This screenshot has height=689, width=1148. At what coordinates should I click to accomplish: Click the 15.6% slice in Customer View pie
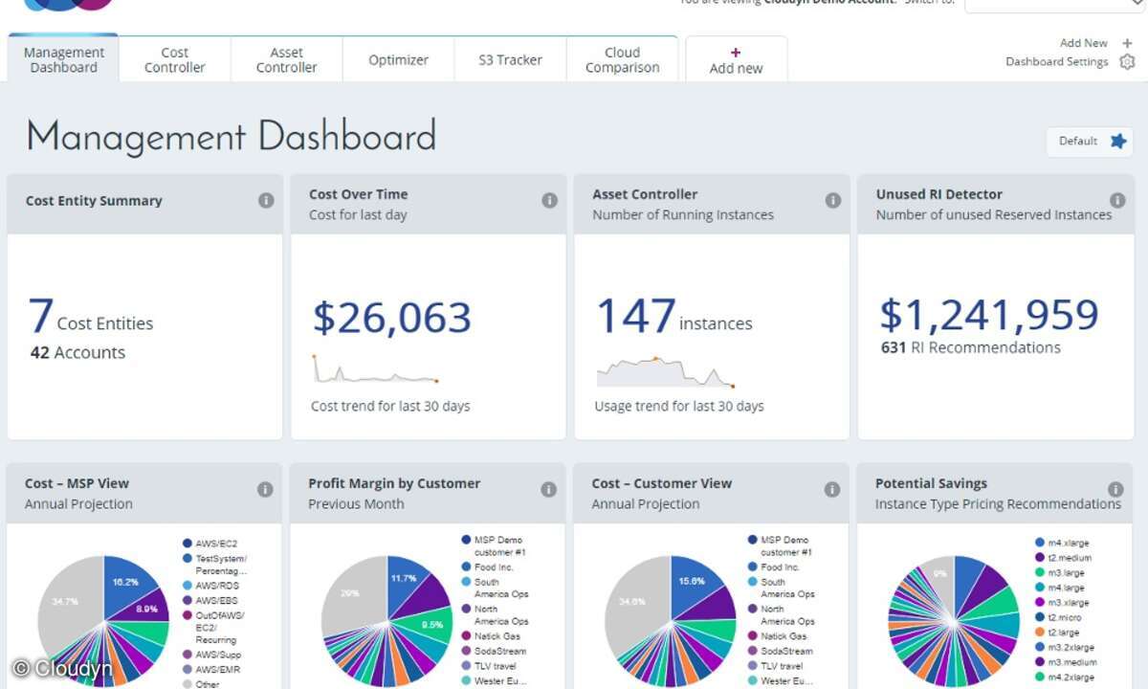click(x=691, y=582)
